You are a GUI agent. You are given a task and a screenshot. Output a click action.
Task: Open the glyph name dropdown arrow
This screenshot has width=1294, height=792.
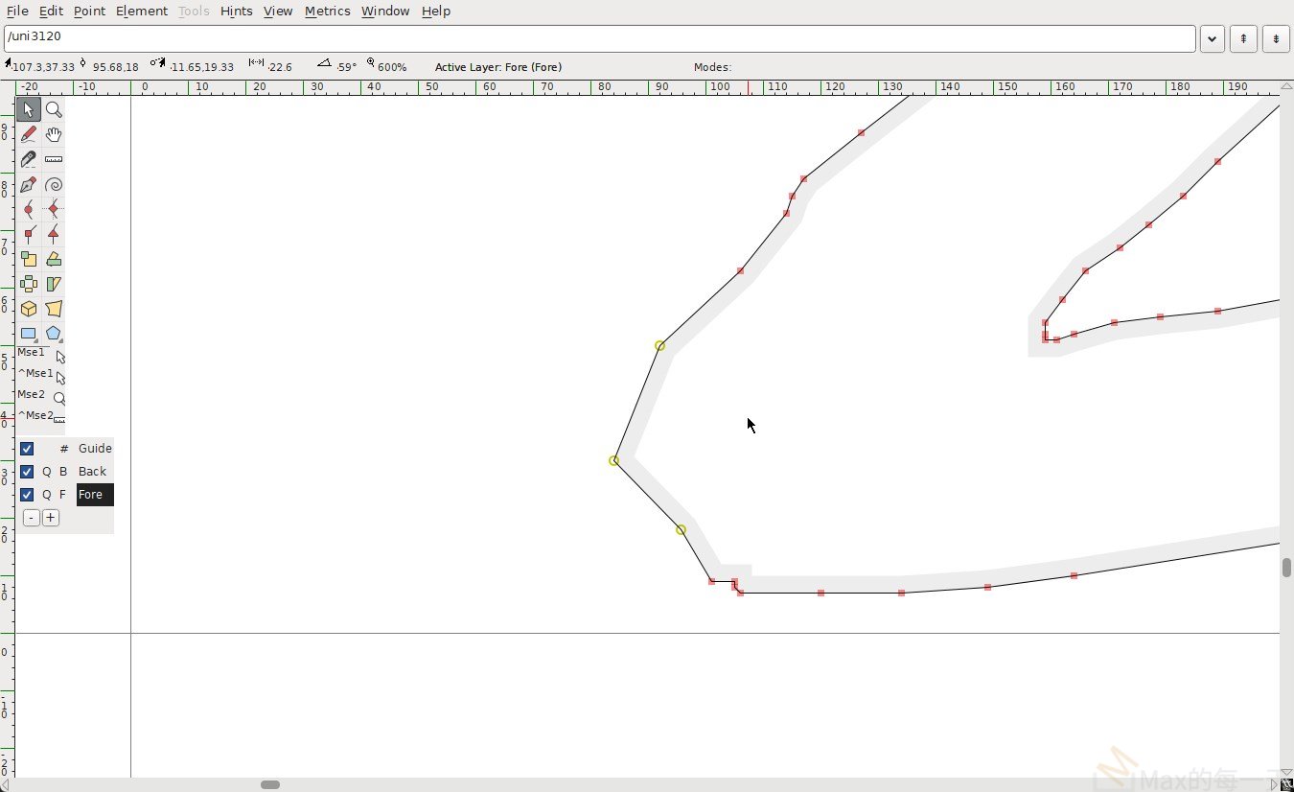[1213, 38]
